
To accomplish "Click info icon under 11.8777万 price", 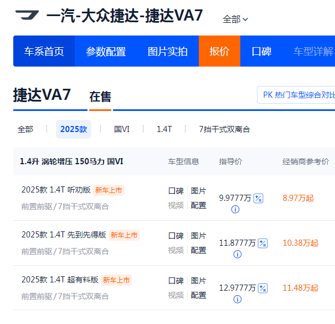I will (x=238, y=255).
